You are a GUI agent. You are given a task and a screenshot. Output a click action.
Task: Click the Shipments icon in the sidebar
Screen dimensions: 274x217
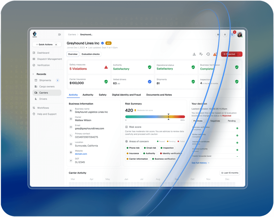36,80
